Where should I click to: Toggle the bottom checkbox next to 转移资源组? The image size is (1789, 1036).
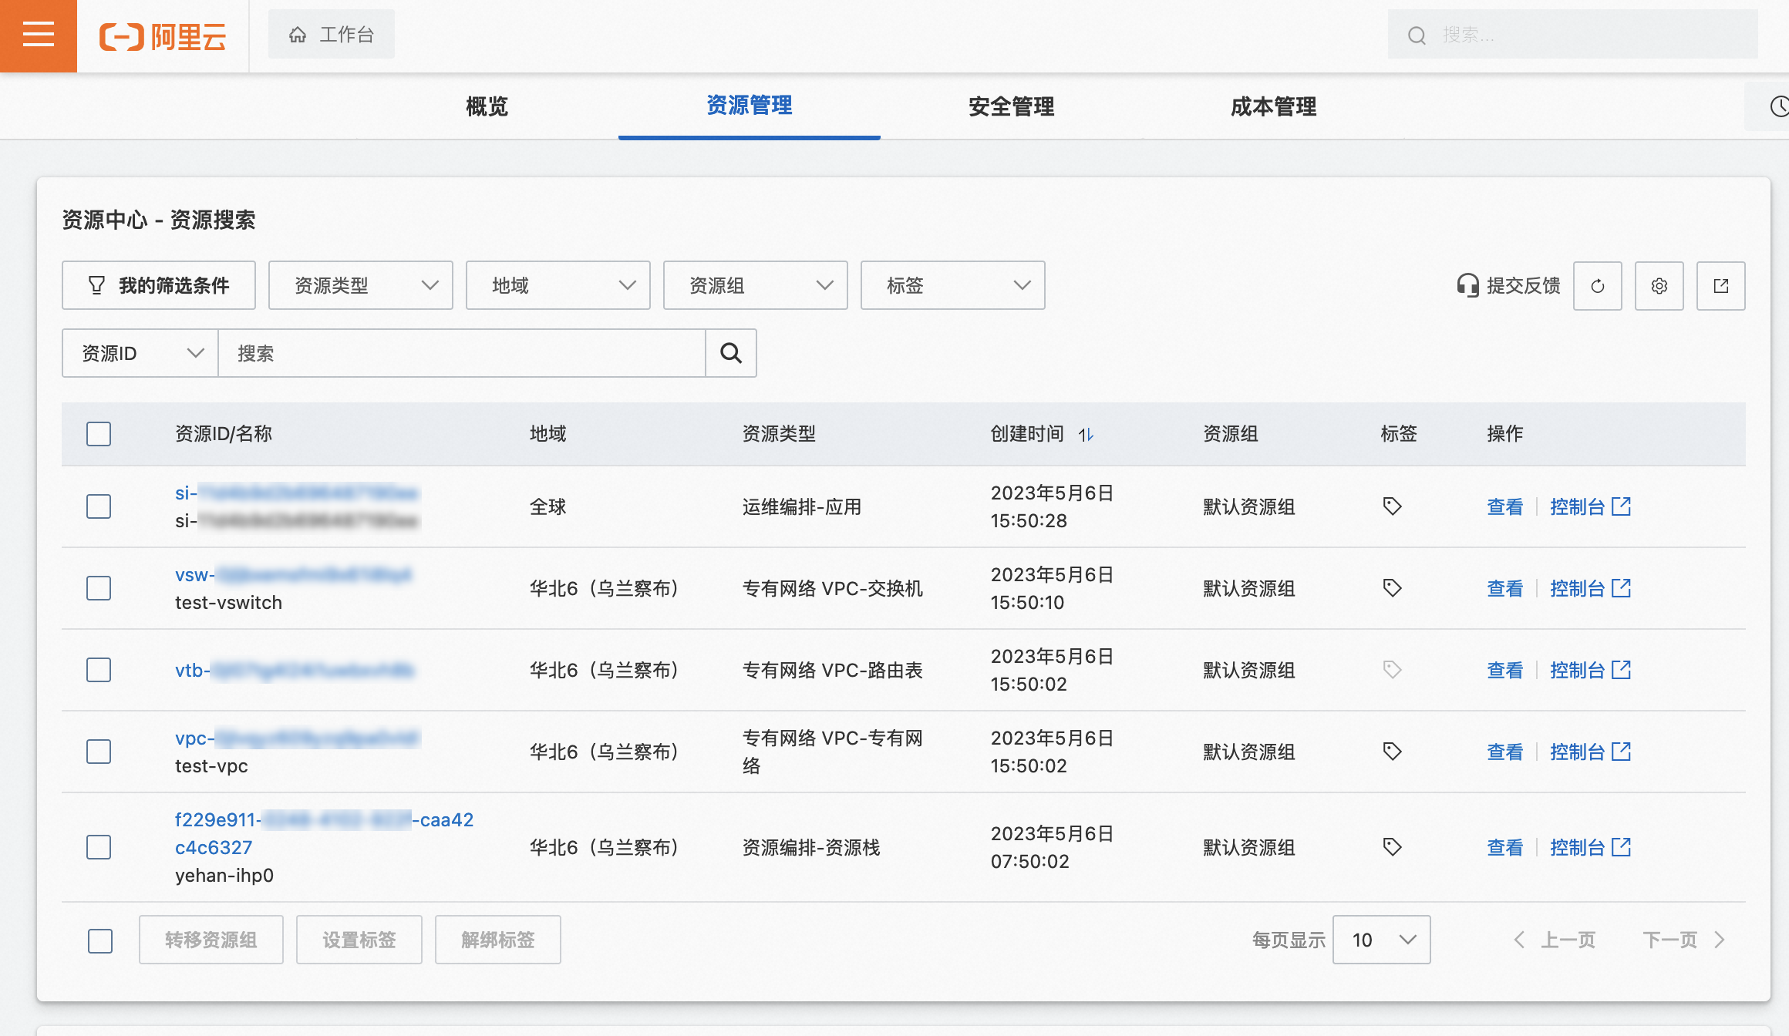point(100,940)
